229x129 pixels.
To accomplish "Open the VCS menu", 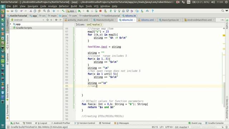I will [96, 6].
